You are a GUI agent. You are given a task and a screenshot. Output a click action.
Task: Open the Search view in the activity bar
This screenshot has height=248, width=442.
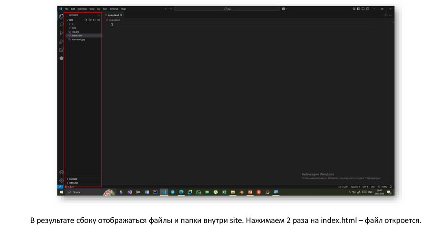(61, 25)
